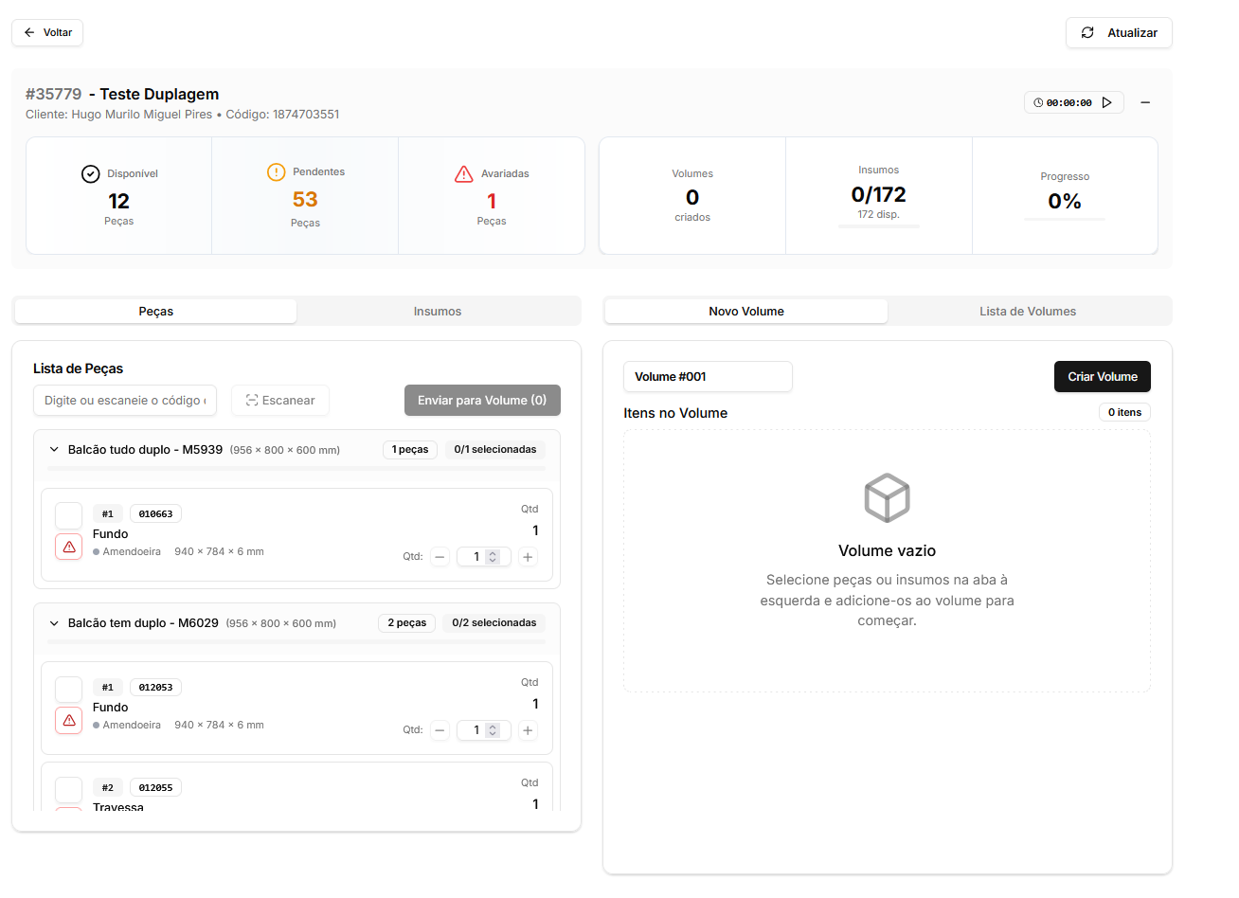Decrease quantity with minus icon for piece 010663
The height and width of the screenshot is (898, 1239).
click(440, 557)
